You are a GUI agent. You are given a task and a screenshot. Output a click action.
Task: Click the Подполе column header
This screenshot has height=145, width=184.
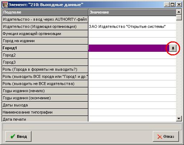point(45,12)
